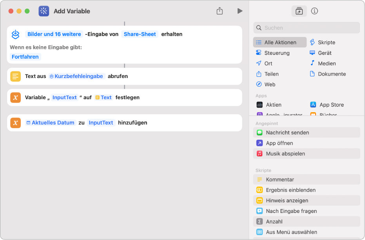This screenshot has width=365, height=240.
Task: Click the Aktuelles Datum token
Action: tap(51, 123)
